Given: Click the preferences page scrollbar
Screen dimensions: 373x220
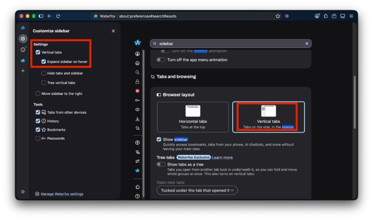Looking at the screenshot, I should (355, 102).
